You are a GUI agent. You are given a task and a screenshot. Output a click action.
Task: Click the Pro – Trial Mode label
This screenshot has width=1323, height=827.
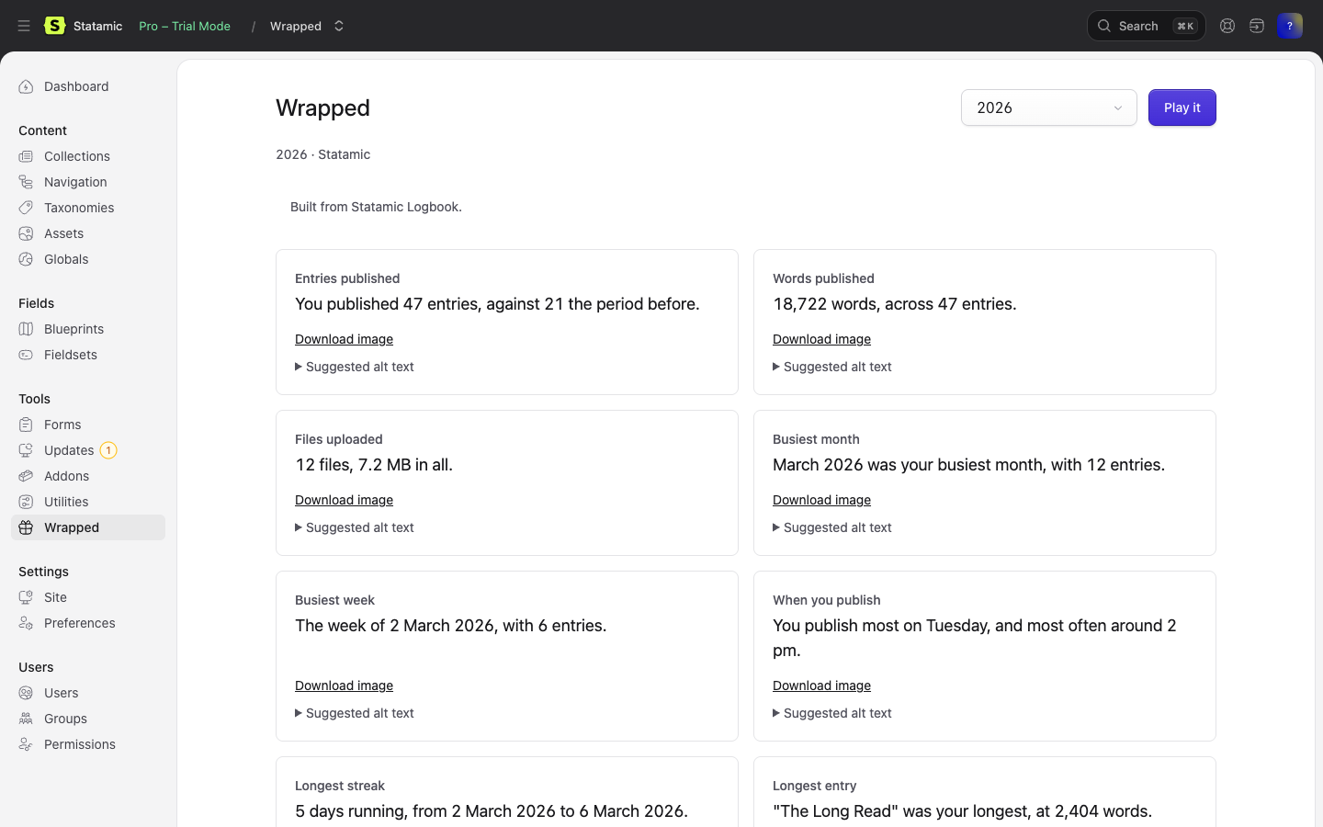point(185,26)
